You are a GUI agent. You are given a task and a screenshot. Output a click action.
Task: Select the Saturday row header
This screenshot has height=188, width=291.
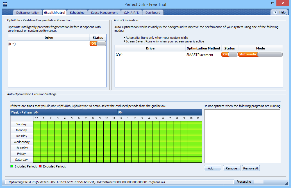[22, 160]
